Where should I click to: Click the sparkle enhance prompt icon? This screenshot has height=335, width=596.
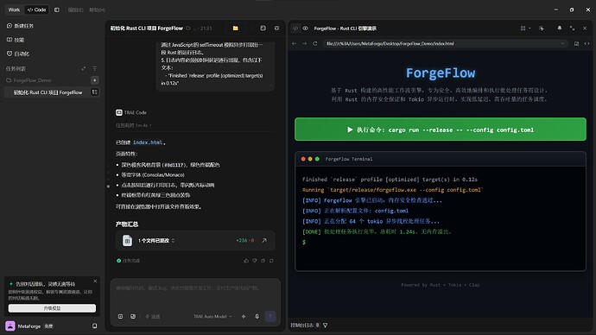pos(244,316)
